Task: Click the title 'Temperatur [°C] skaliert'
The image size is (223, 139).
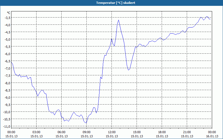Action: point(116,3)
